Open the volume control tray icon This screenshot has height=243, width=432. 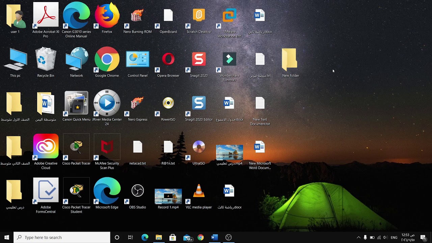385,237
